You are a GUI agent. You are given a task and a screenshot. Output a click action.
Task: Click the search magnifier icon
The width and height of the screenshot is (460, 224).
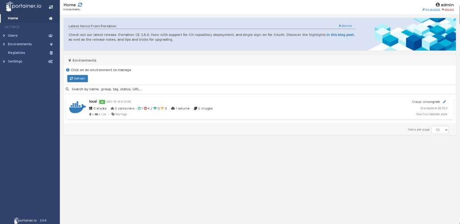pos(67,89)
